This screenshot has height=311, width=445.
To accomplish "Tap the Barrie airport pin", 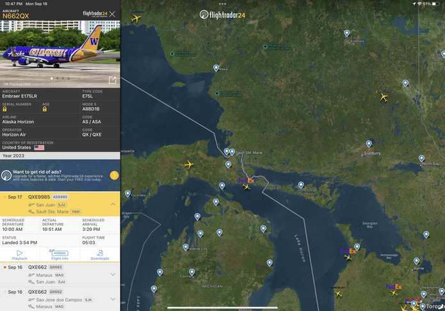I will (416, 261).
